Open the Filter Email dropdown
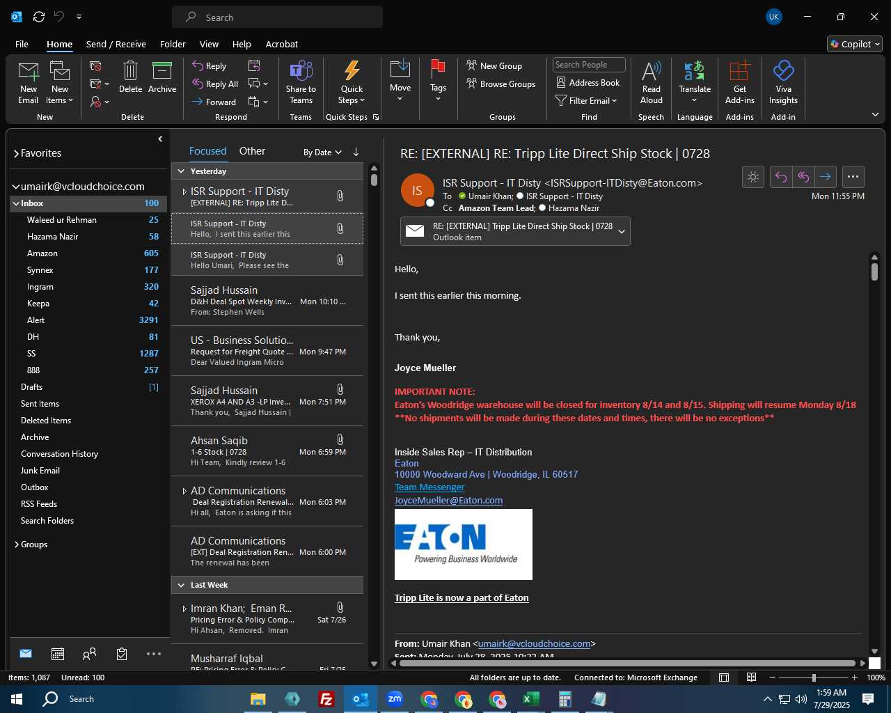This screenshot has width=891, height=713. (586, 100)
